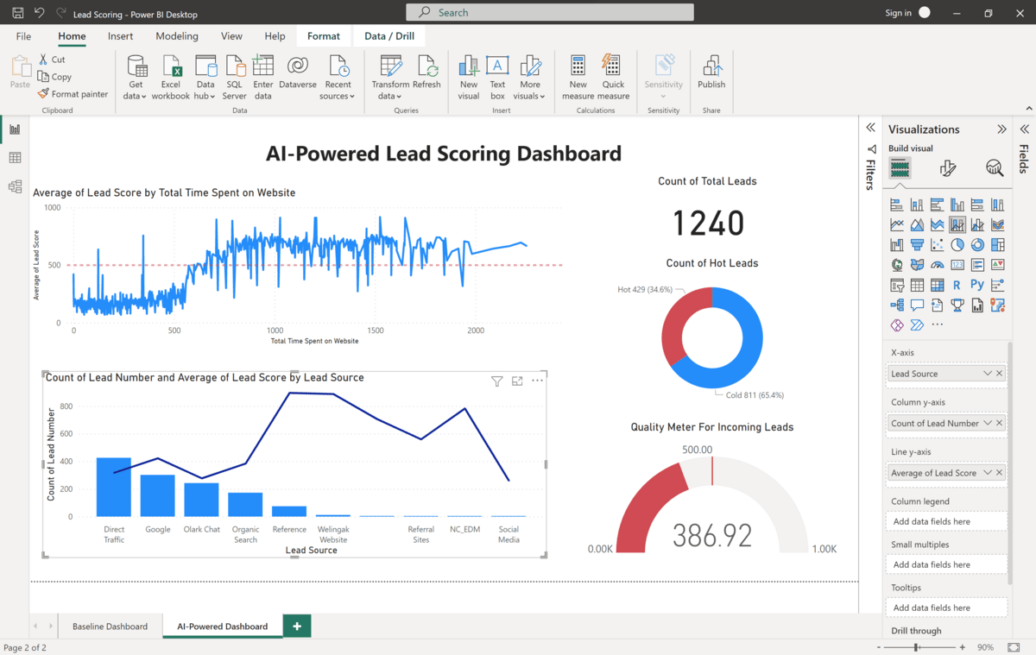
Task: Open the Format visual paintbrush tab
Action: (948, 168)
